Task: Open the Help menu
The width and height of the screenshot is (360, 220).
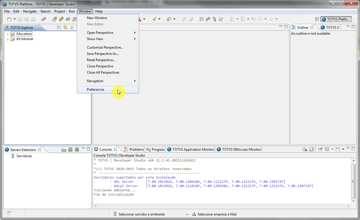Action: point(99,11)
